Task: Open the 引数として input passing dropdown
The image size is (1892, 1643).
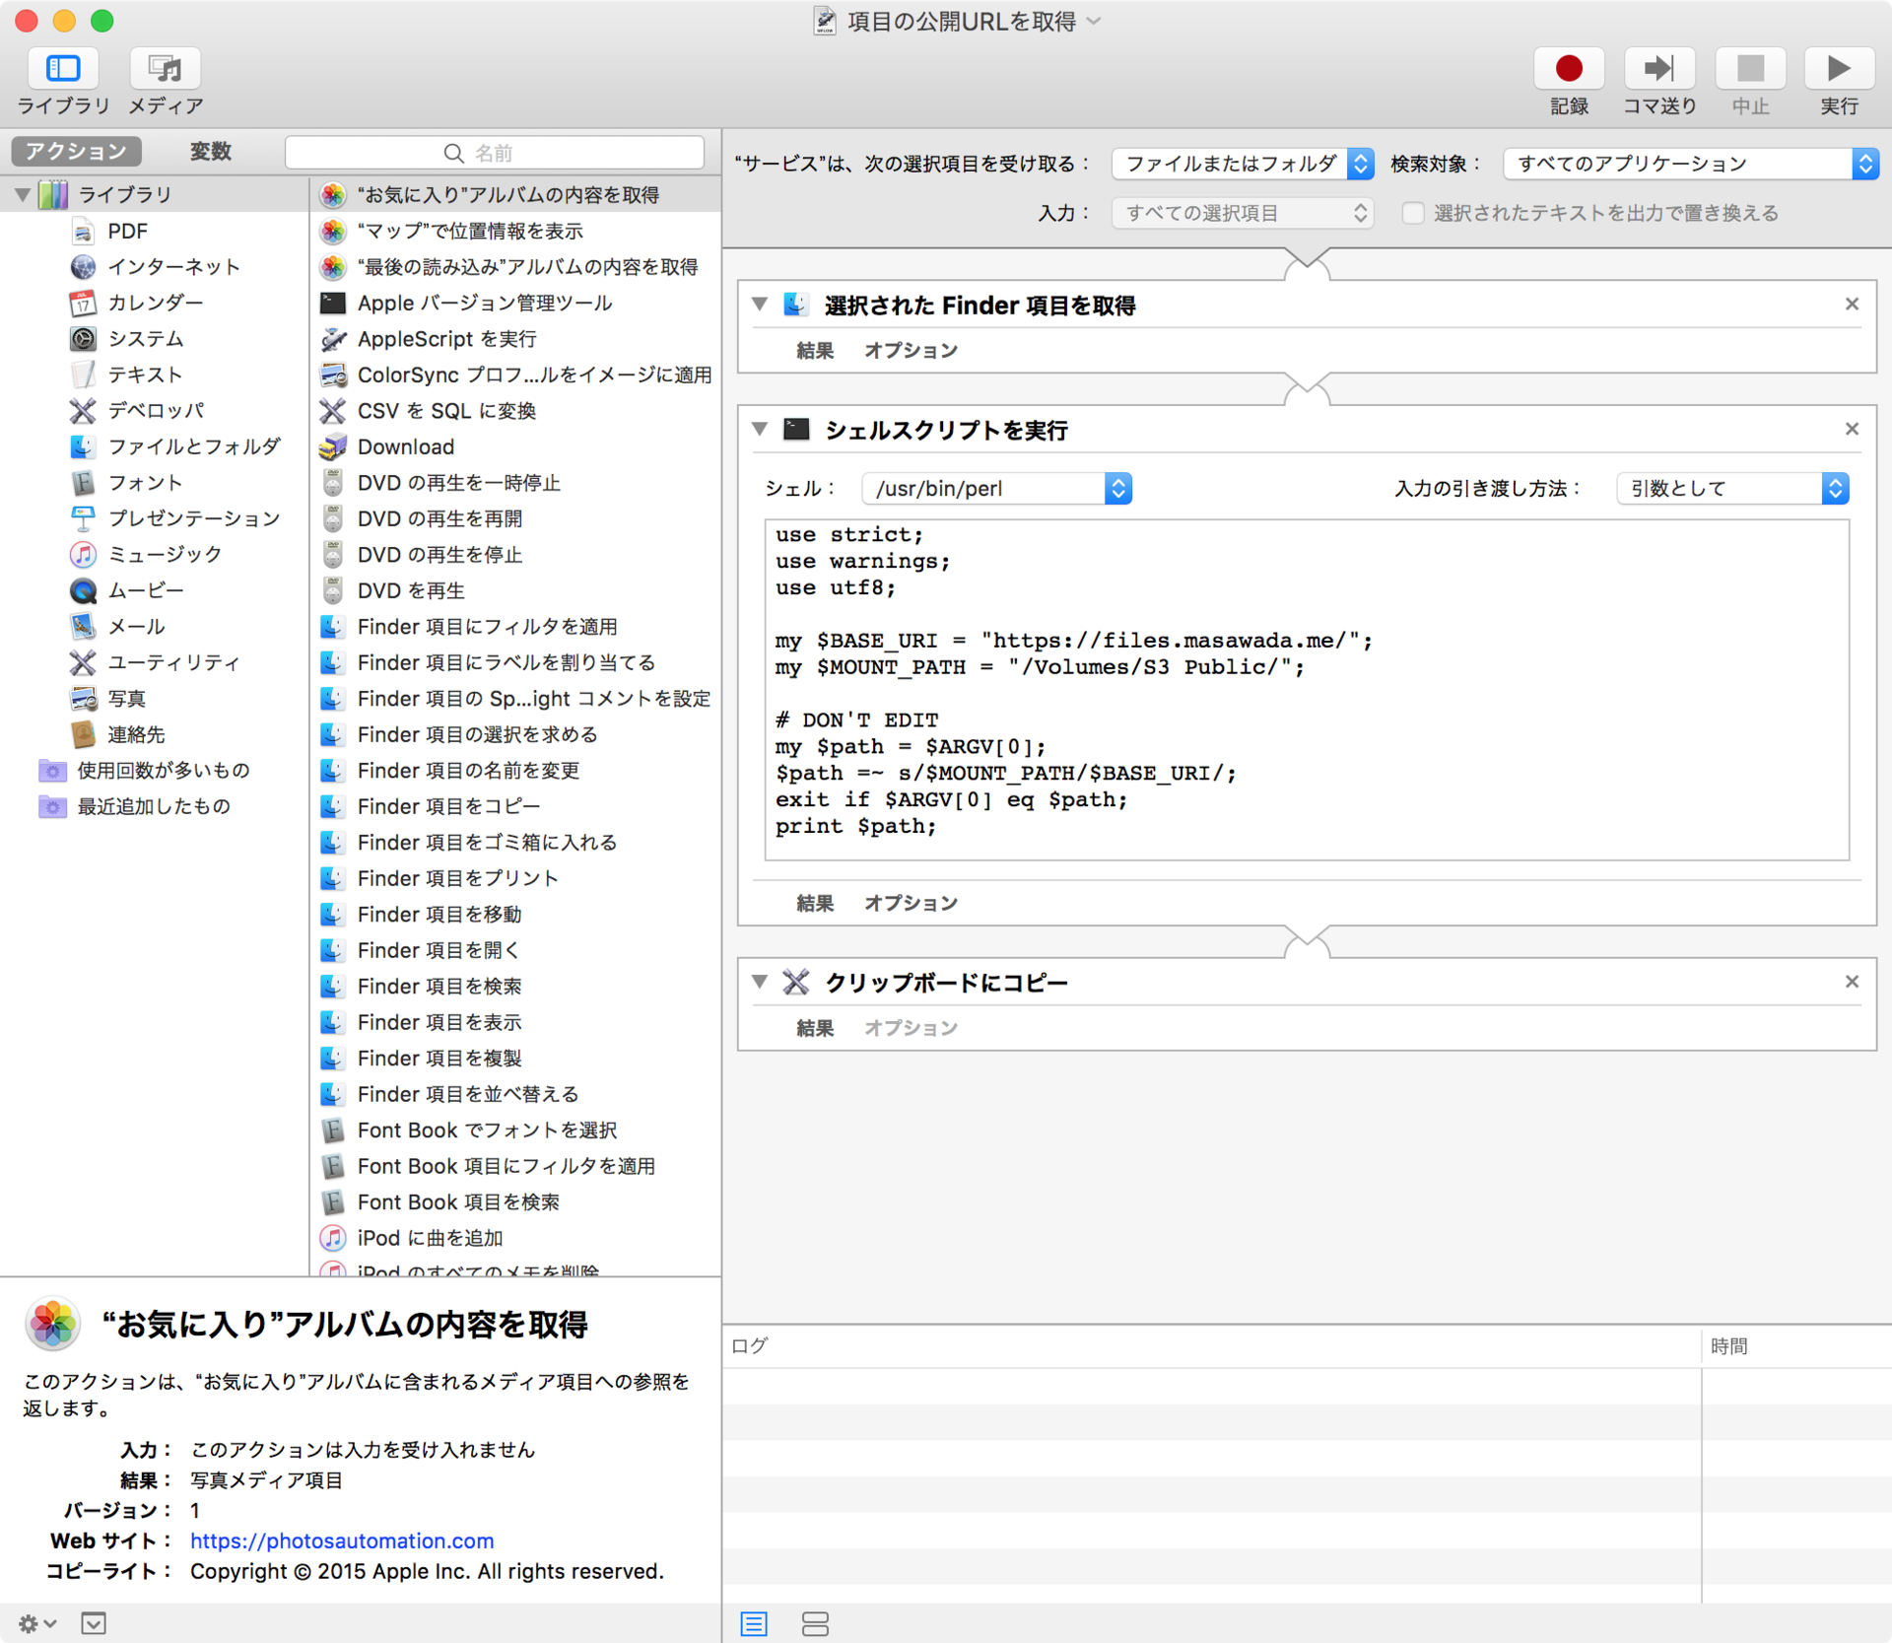Action: [x=1834, y=488]
